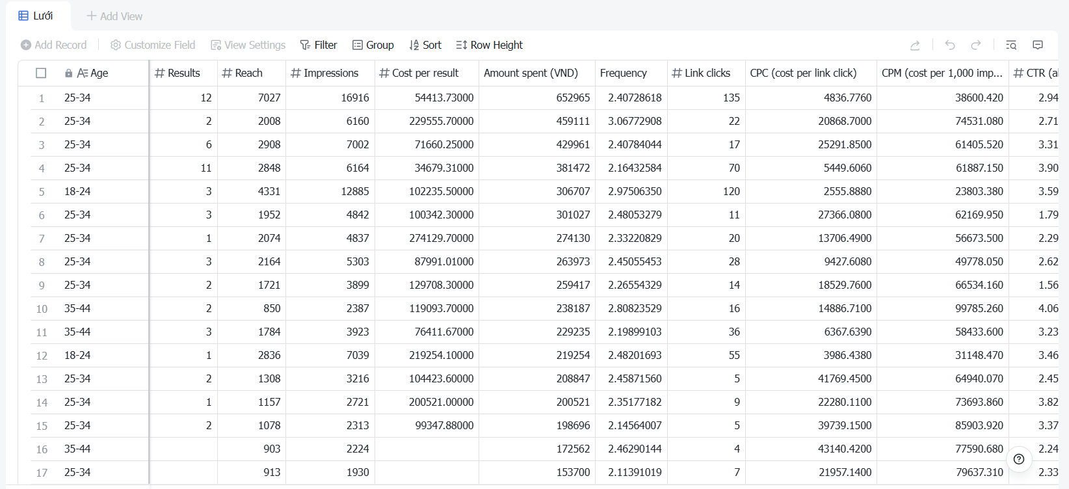This screenshot has height=489, width=1069.
Task: Click empty Cost per result cell in row 17
Action: pyautogui.click(x=427, y=472)
